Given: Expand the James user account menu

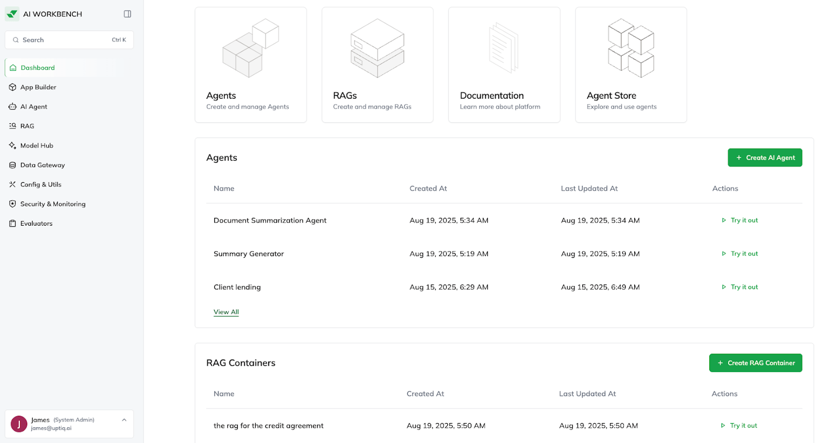Looking at the screenshot, I should [x=124, y=420].
